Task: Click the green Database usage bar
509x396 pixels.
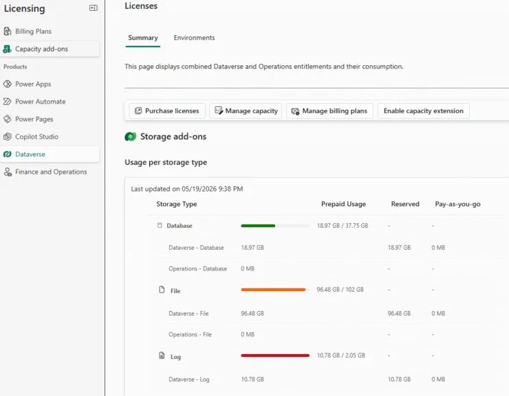Action: (258, 226)
